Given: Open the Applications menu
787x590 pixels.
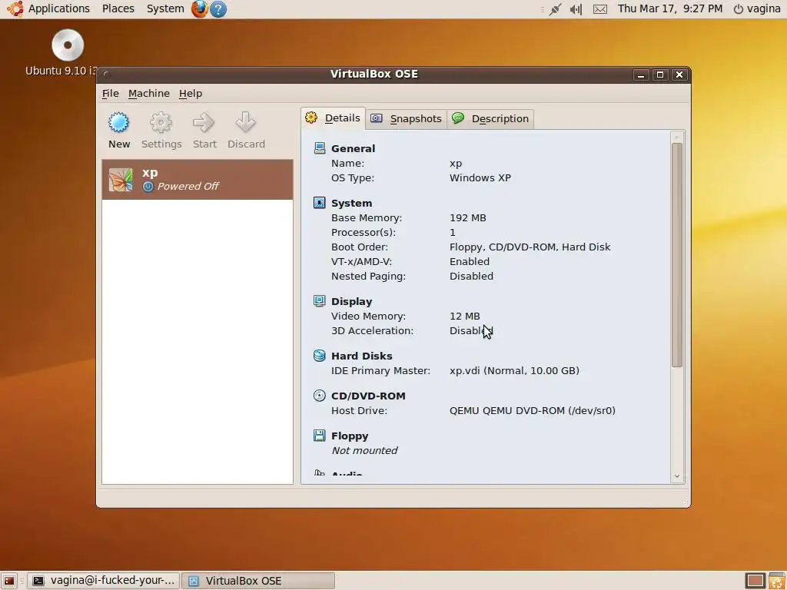Looking at the screenshot, I should pos(58,8).
